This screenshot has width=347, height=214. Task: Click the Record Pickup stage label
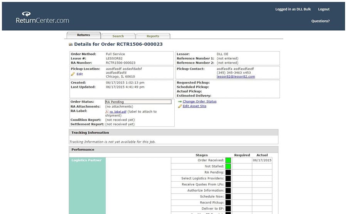tap(212, 202)
